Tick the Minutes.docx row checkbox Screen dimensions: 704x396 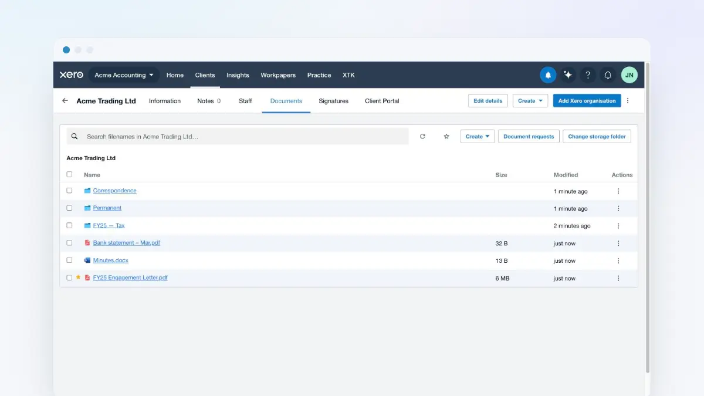69,260
